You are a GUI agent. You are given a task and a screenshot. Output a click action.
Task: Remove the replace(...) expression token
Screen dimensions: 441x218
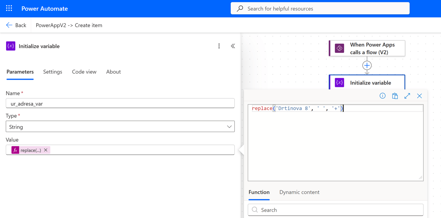point(46,150)
